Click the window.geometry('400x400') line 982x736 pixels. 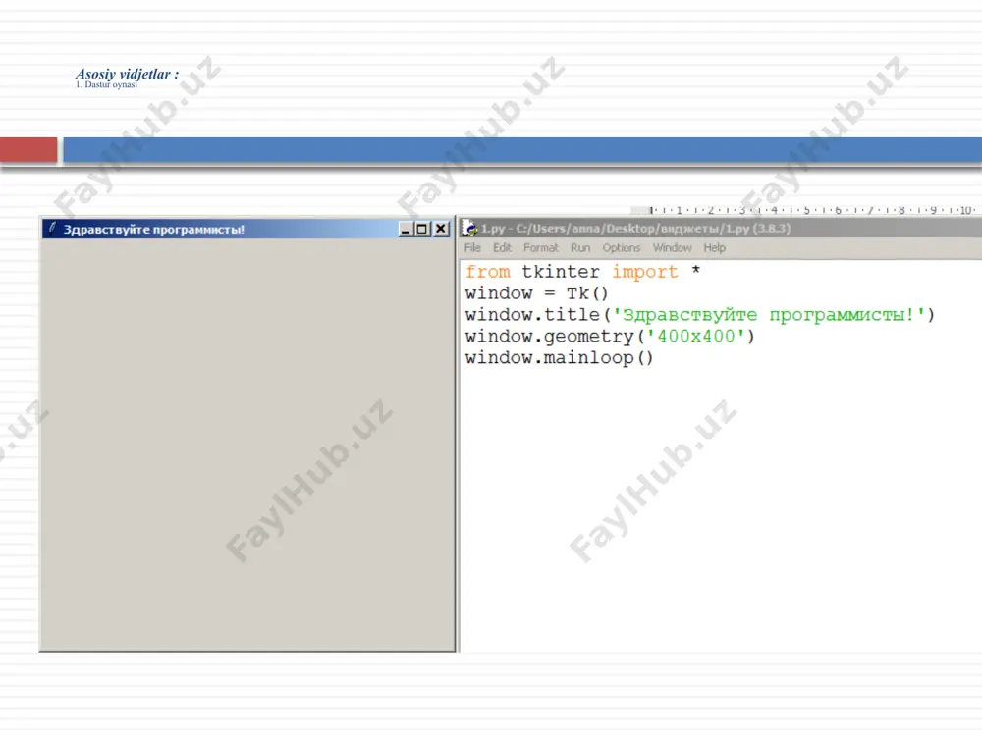[x=610, y=336]
